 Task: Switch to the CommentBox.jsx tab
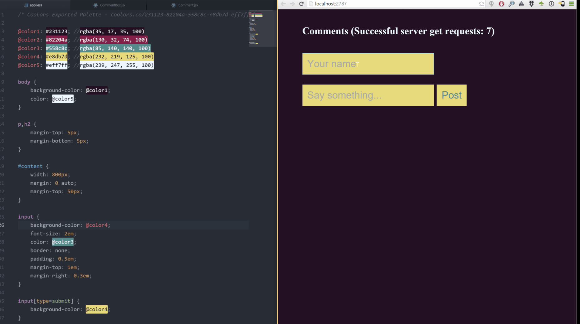coord(112,5)
